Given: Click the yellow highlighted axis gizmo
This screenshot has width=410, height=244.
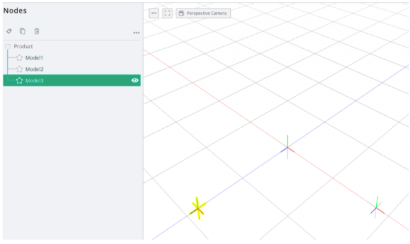Looking at the screenshot, I should click(198, 208).
